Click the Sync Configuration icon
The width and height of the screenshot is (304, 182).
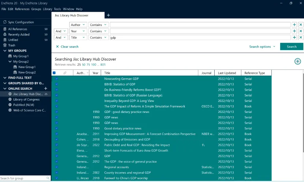5,22
